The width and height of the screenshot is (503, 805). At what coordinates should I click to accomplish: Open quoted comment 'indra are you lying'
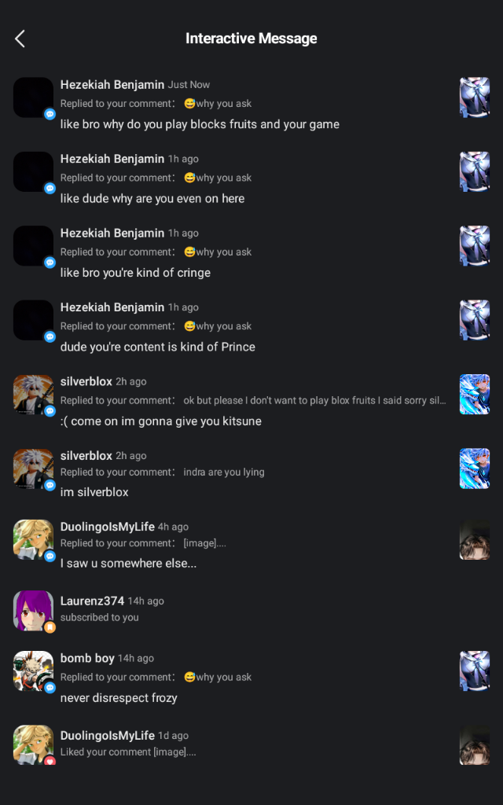224,472
